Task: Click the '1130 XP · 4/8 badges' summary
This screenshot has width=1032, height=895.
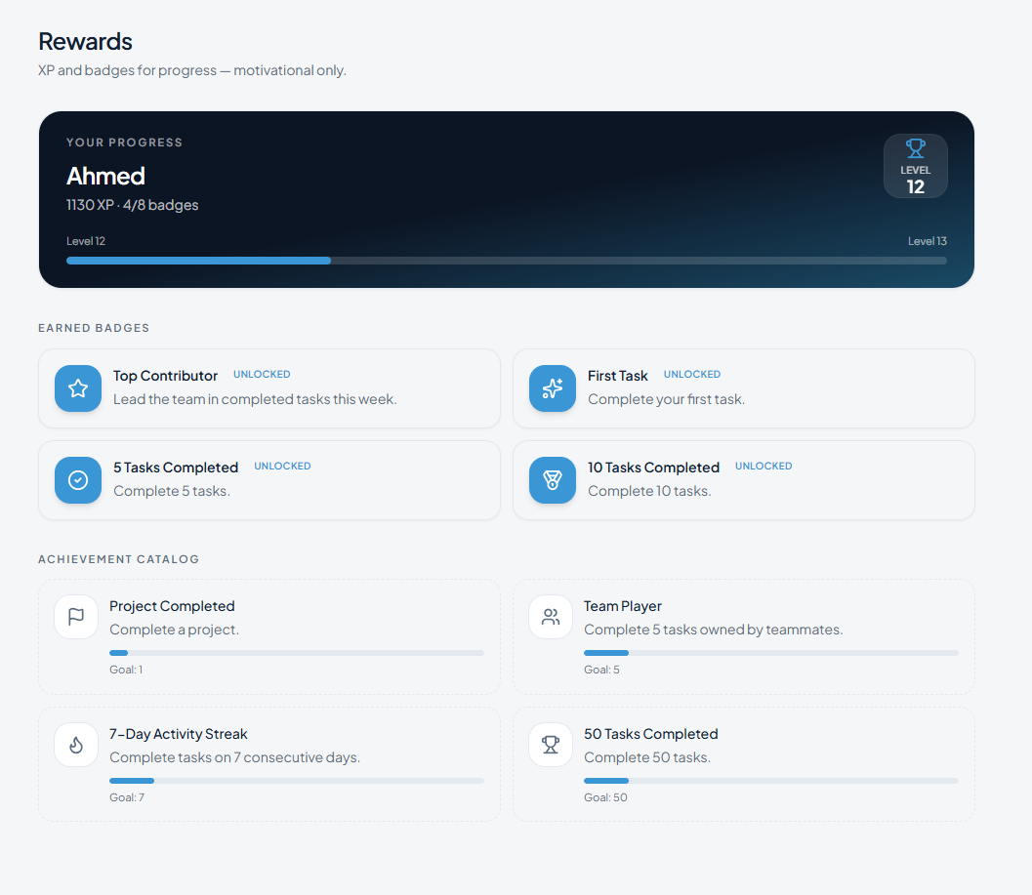Action: (x=132, y=205)
